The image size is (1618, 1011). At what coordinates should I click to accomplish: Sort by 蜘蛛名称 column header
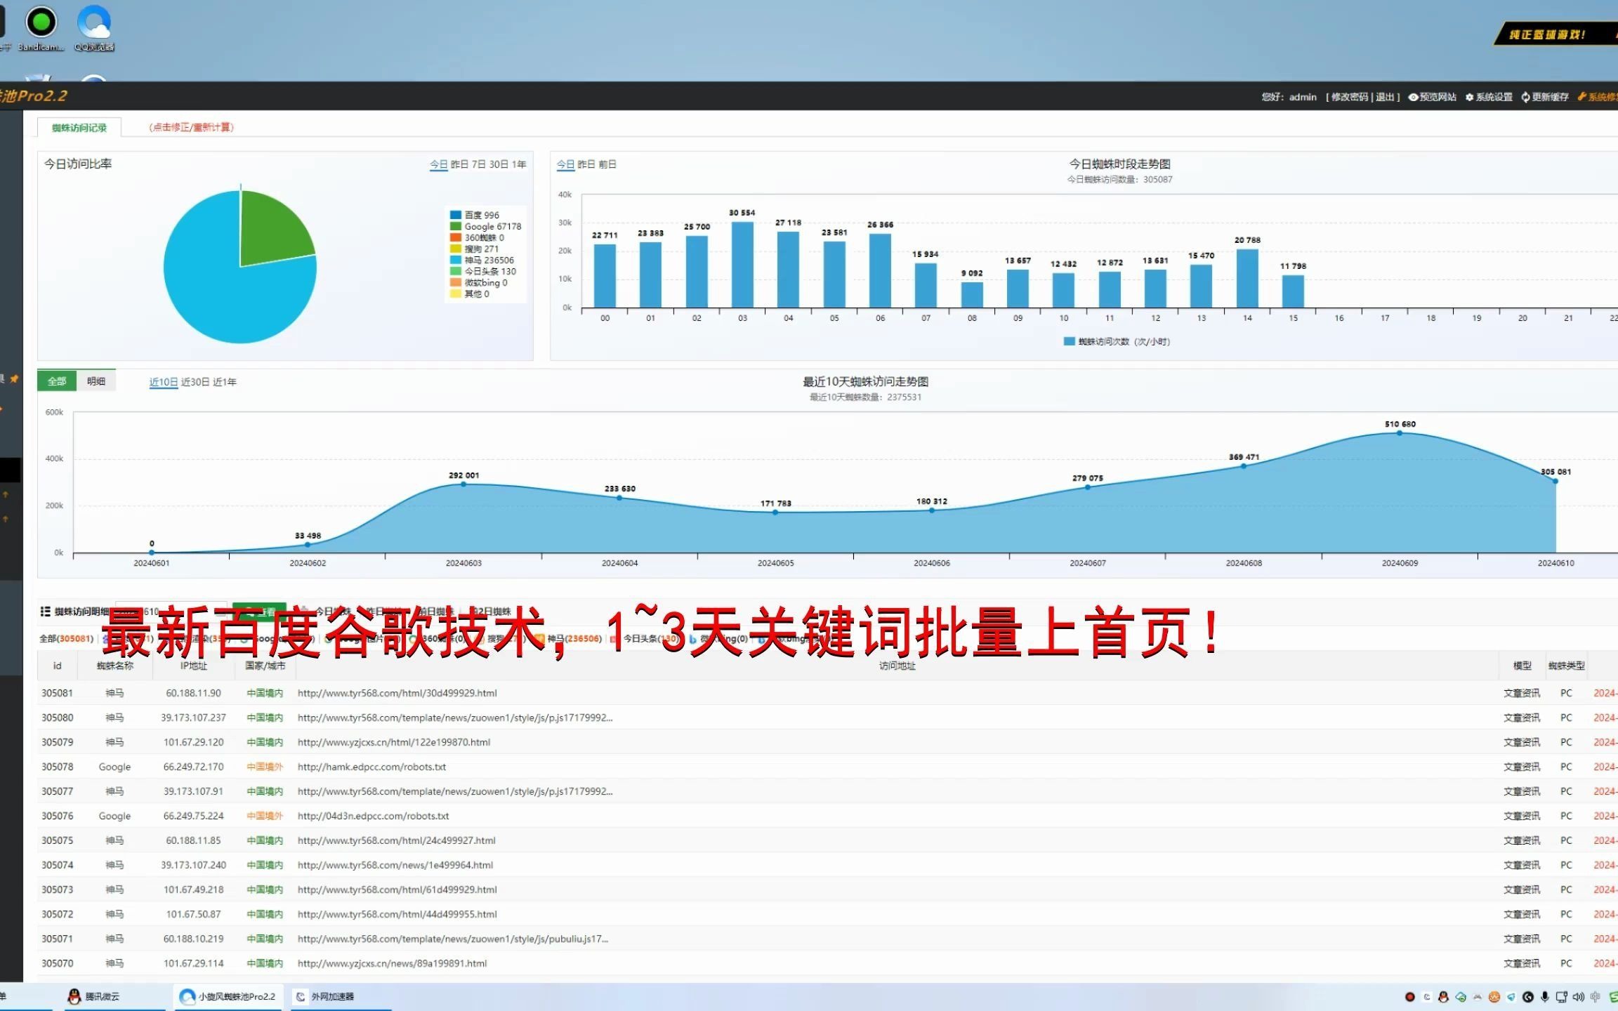pos(115,666)
